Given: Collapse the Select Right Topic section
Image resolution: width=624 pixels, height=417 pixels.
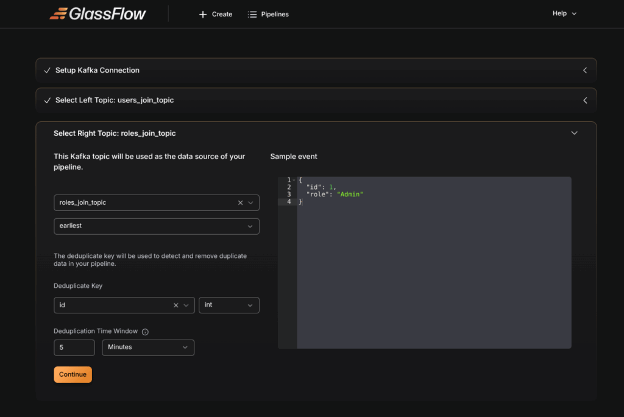Looking at the screenshot, I should pos(573,133).
